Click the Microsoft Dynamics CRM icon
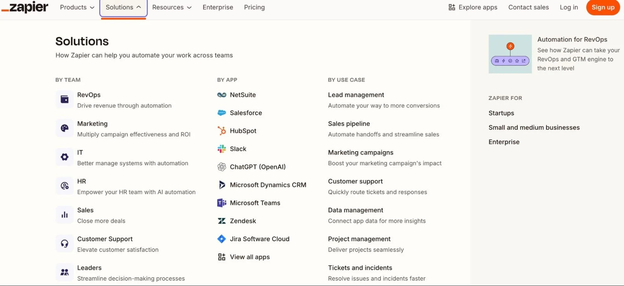 click(x=222, y=185)
